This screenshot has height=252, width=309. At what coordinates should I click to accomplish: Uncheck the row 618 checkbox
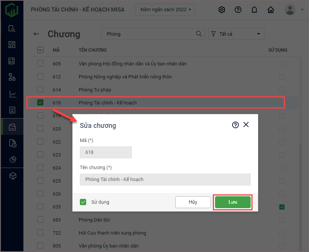point(40,103)
